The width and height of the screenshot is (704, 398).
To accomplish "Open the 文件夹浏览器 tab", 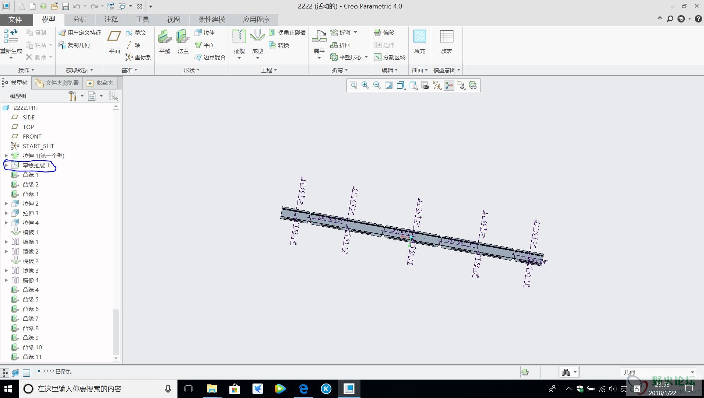I will click(x=57, y=83).
